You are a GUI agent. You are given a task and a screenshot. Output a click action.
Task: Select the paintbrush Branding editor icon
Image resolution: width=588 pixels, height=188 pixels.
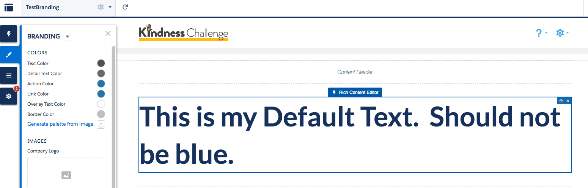coord(9,55)
